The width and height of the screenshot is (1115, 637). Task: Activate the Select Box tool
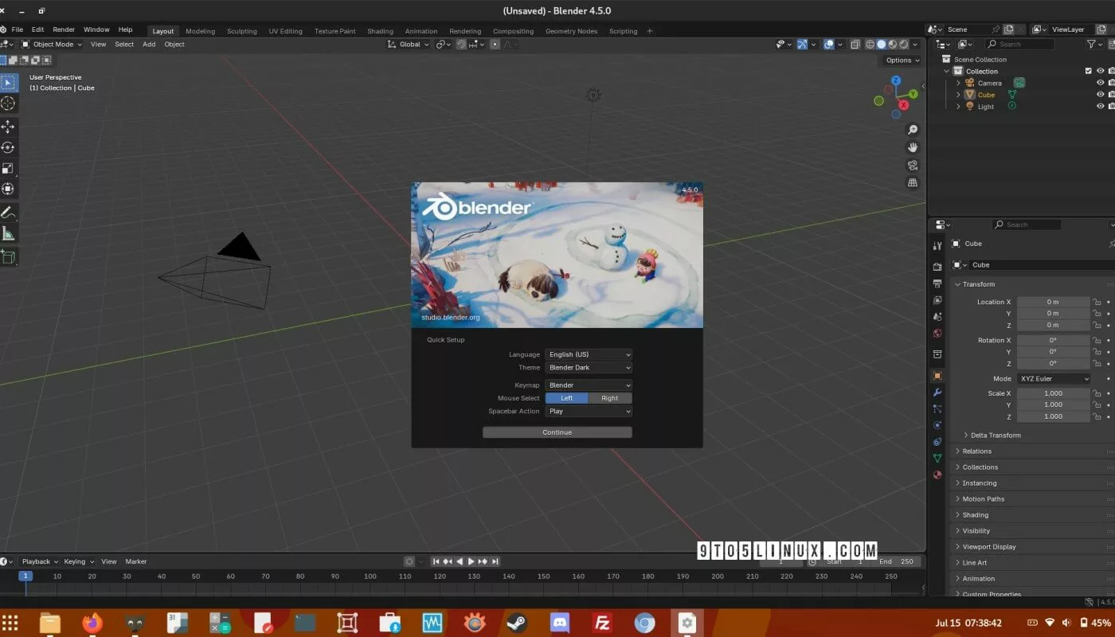8,82
